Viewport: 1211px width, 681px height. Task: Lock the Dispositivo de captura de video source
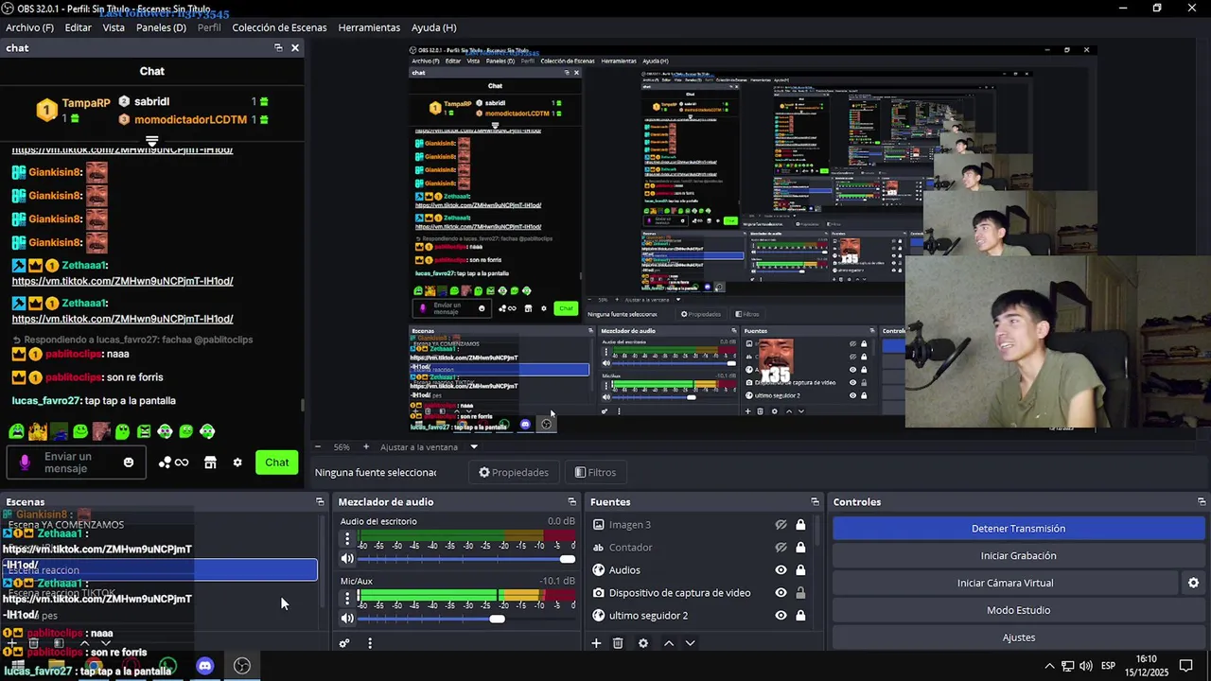click(x=800, y=593)
